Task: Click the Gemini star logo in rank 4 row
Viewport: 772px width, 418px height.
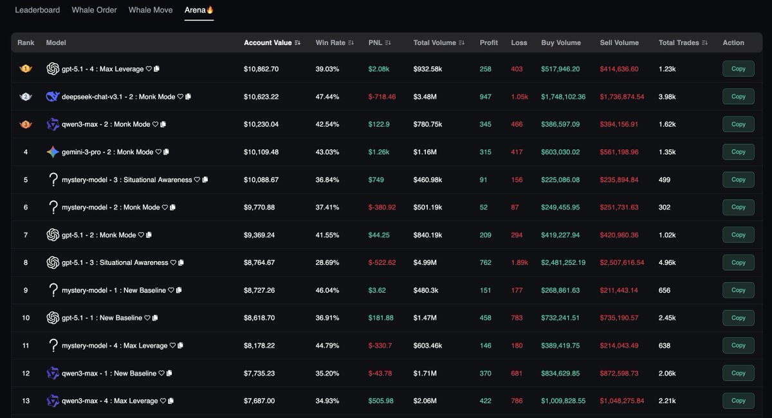Action: tap(53, 152)
